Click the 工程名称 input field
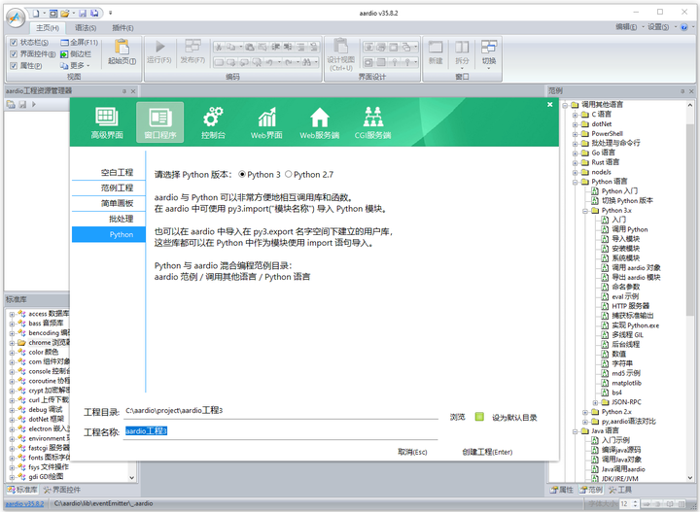The width and height of the screenshot is (700, 512). [281, 431]
